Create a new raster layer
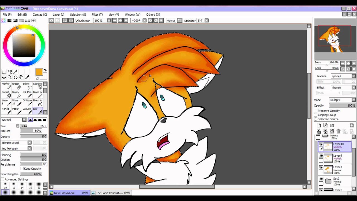The height and width of the screenshot is (201, 357). (319, 125)
